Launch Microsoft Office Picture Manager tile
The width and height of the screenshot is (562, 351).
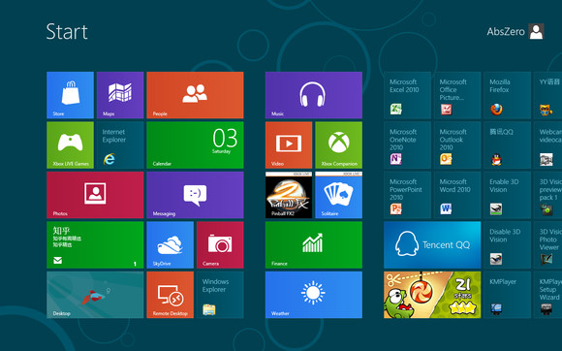coord(457,95)
